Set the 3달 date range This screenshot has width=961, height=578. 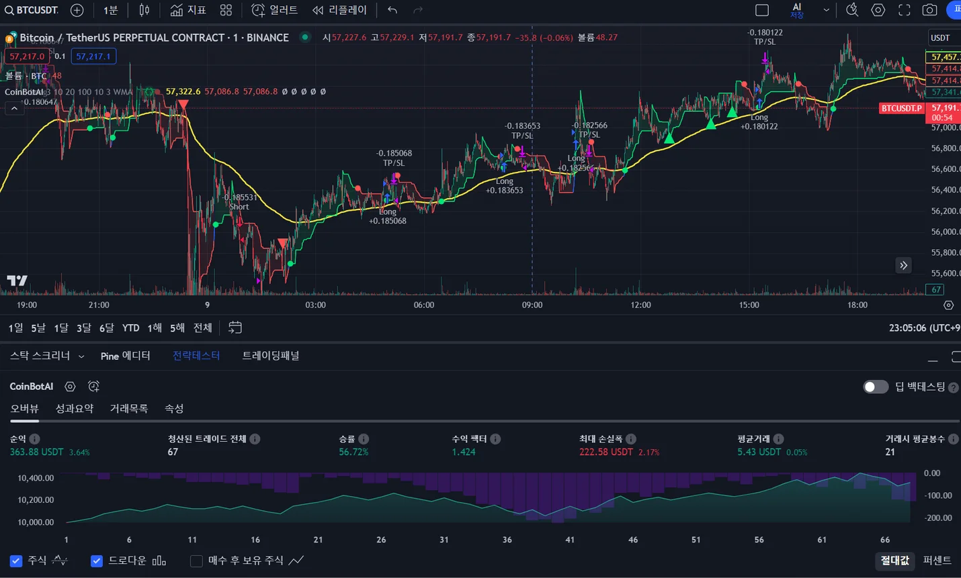coord(84,328)
